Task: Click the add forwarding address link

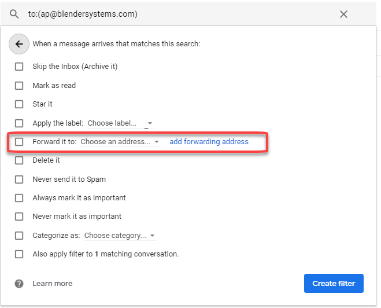Action: [x=209, y=142]
